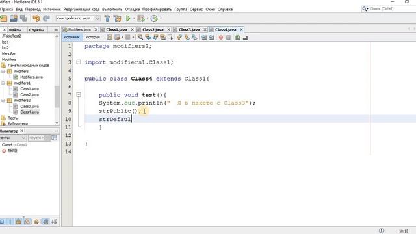Click the New Project toolbar icon
Viewport: 416px width, 234px height.
[4, 18]
